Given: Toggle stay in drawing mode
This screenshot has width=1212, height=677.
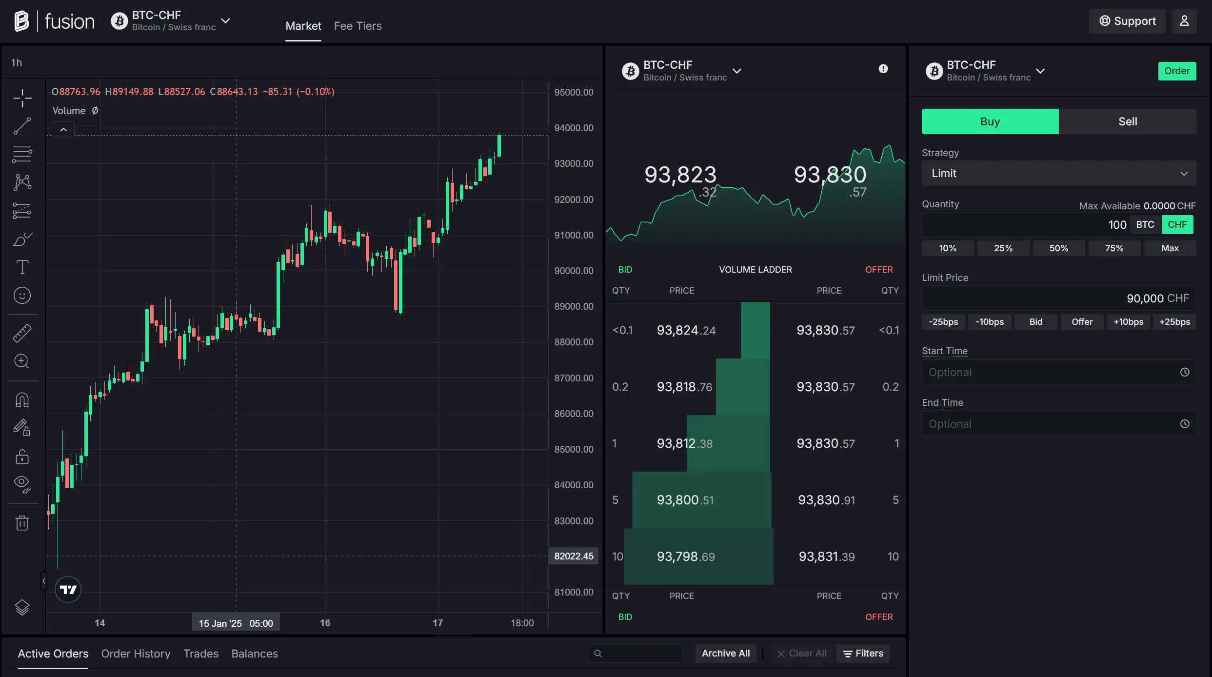Looking at the screenshot, I should tap(22, 428).
